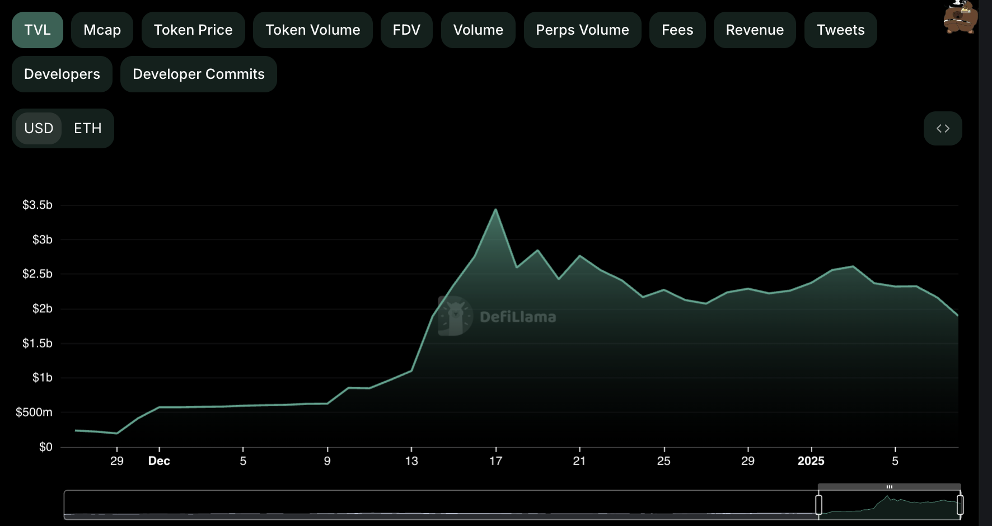Click the bear avatar icon

[960, 17]
